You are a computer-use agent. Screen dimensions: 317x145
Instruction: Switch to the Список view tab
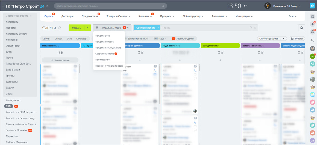[x=58, y=39]
